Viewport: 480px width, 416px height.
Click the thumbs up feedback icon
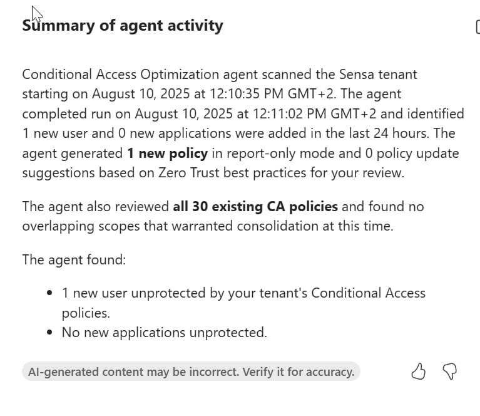tap(418, 372)
